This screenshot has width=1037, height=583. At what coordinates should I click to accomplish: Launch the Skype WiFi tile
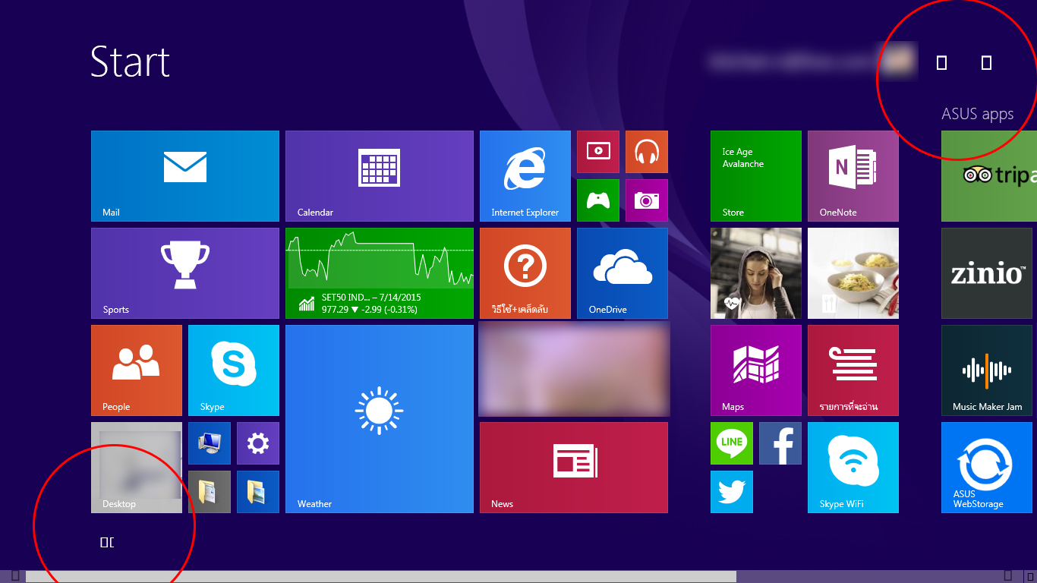coord(853,468)
